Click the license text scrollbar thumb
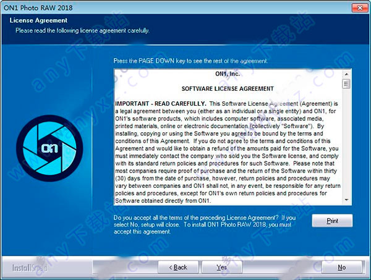Viewport: 371px width, 280px height. (x=346, y=84)
